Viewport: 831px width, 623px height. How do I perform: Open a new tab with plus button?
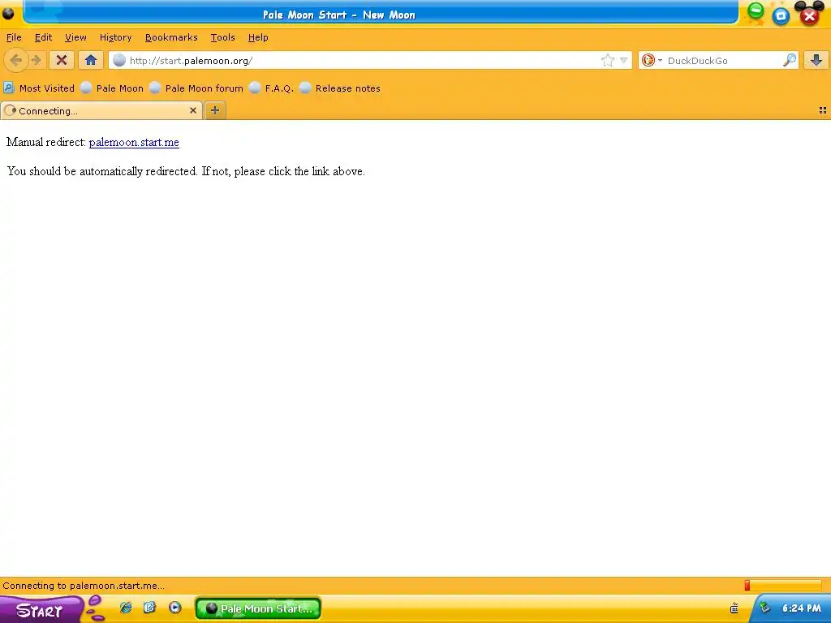(214, 110)
